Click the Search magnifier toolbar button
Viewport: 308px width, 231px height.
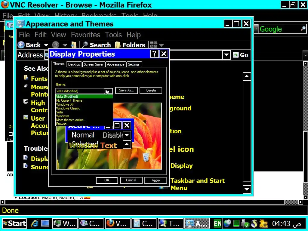[97, 45]
